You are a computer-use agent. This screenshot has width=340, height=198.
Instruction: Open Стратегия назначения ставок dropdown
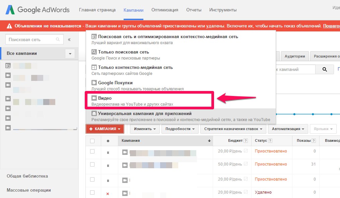[233, 129]
